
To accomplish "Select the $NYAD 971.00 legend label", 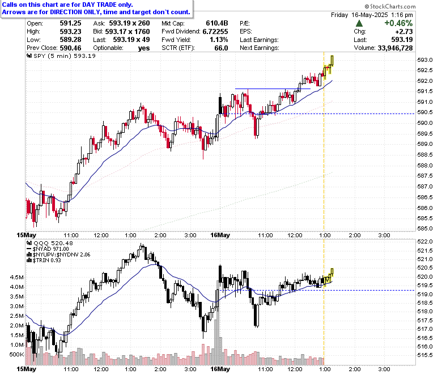I will pos(51,249).
